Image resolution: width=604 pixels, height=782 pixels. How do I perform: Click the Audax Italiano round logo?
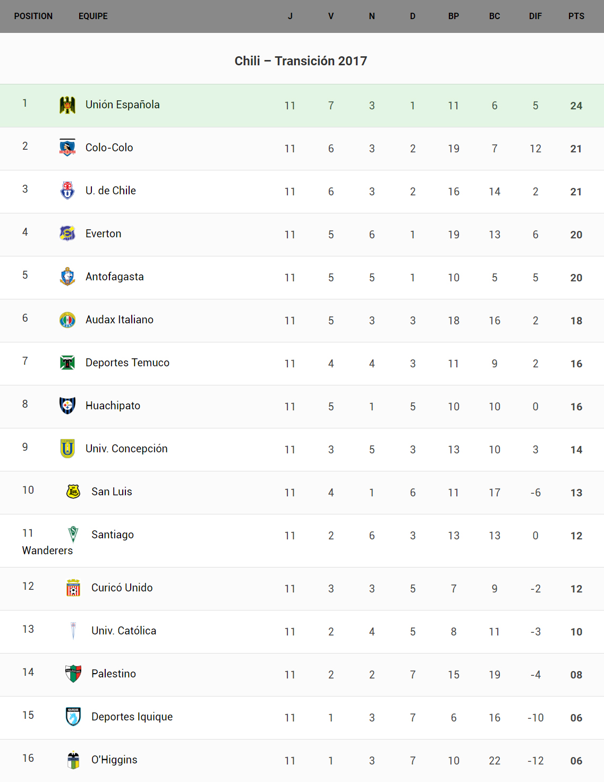(x=67, y=320)
